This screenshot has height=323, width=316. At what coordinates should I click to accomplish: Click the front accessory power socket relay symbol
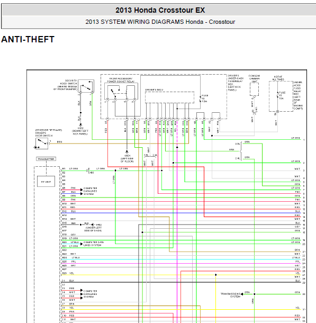(x=121, y=91)
